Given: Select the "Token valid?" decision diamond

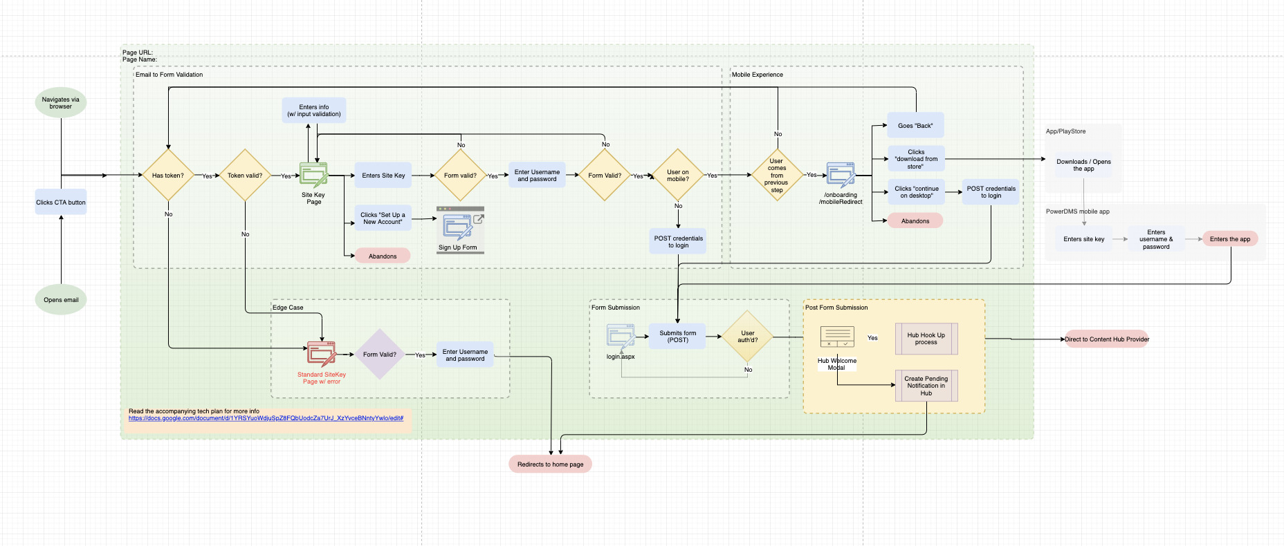Looking at the screenshot, I should point(245,176).
